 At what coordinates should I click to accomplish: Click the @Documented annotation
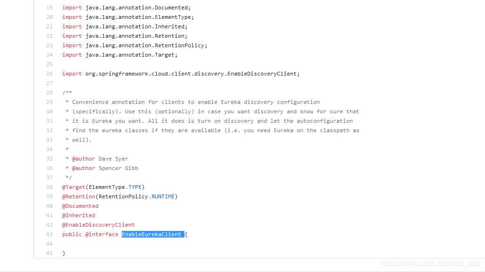point(80,206)
